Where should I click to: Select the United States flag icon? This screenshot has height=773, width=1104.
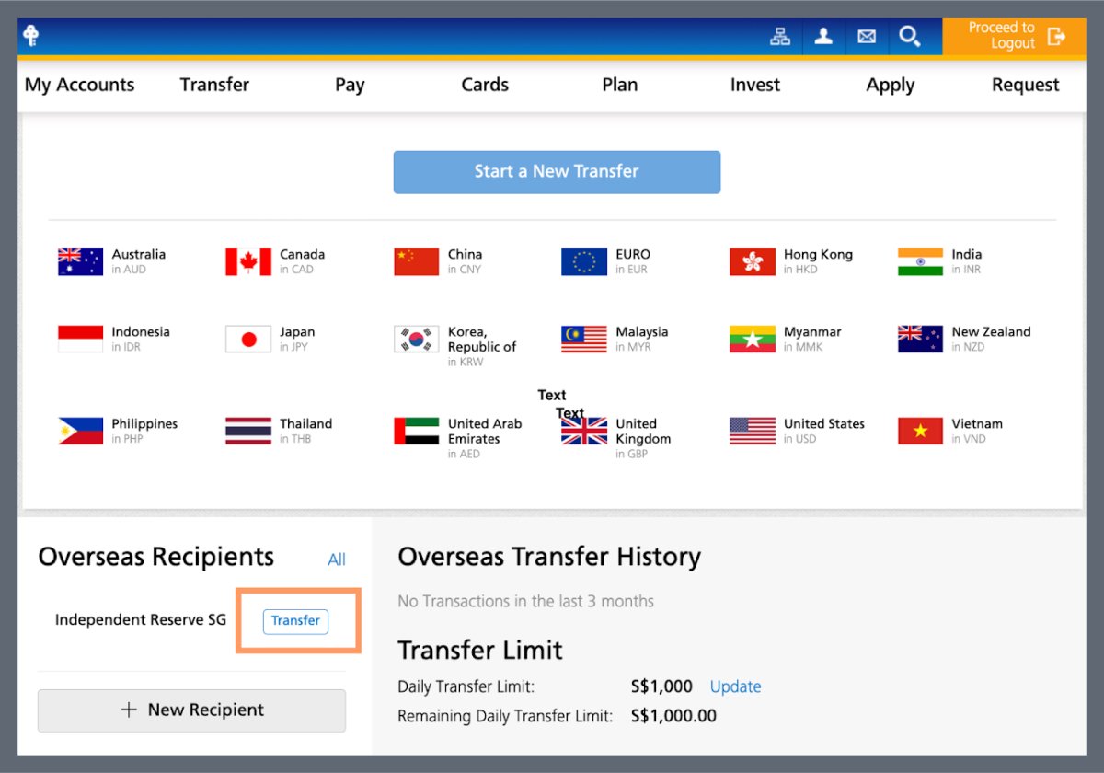coord(753,432)
